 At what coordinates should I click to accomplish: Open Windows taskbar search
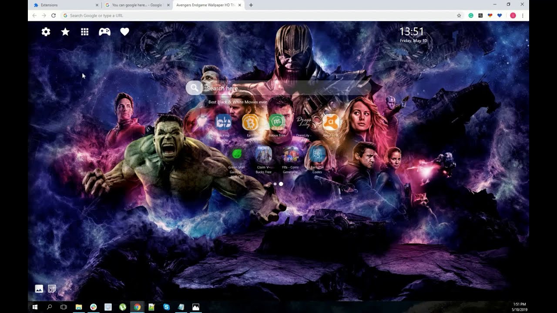pos(49,307)
